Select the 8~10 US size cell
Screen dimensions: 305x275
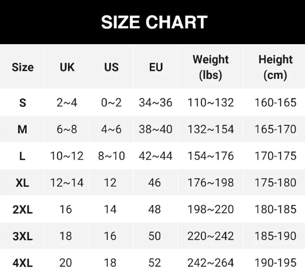point(111,156)
